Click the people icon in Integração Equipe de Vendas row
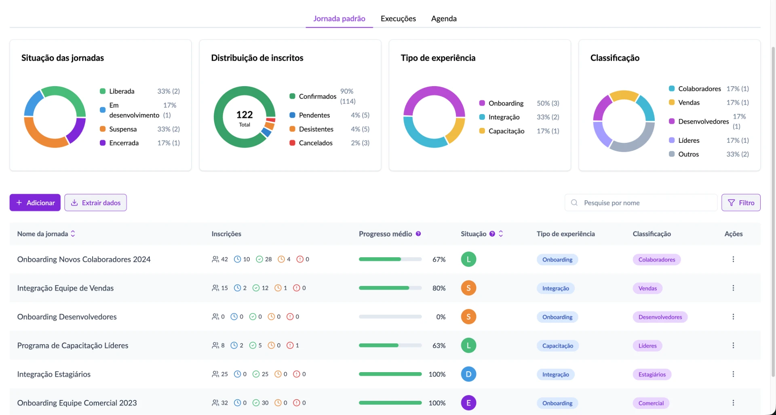The height and width of the screenshot is (415, 776). point(215,288)
